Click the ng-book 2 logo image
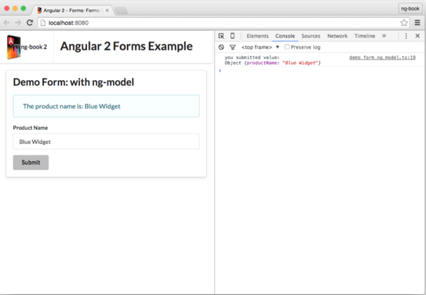 tap(13, 47)
